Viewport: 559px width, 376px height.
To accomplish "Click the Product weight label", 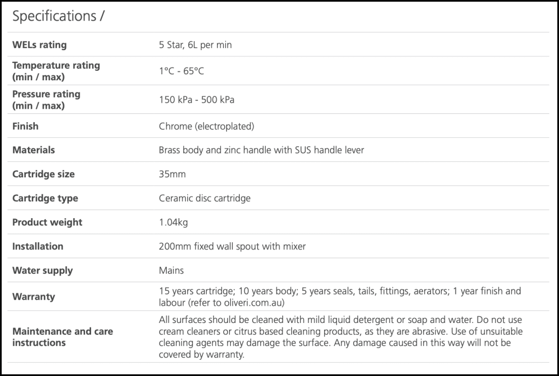I will pos(47,222).
